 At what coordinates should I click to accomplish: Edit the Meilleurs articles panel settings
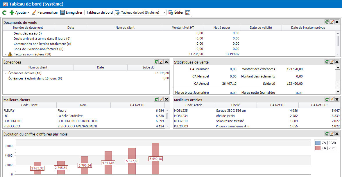pyautogui.click(x=332, y=99)
